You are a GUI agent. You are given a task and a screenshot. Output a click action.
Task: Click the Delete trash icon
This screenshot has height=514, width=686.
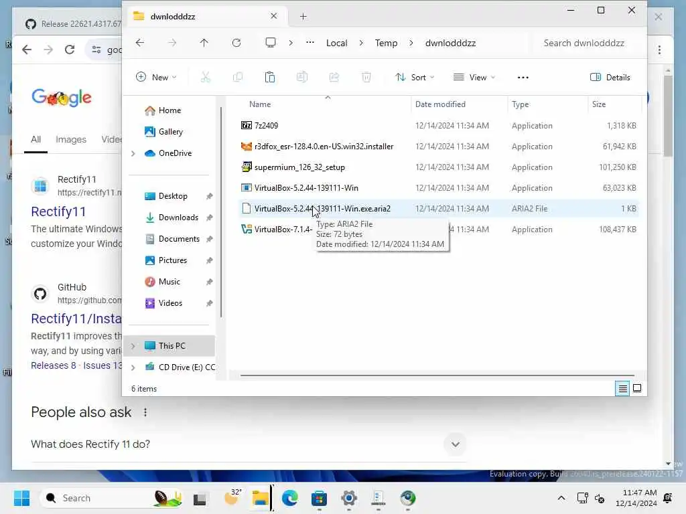(366, 78)
